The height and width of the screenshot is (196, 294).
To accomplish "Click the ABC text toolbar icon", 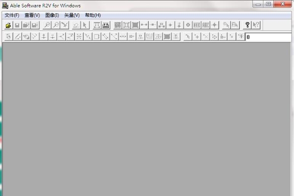I will (206, 25).
